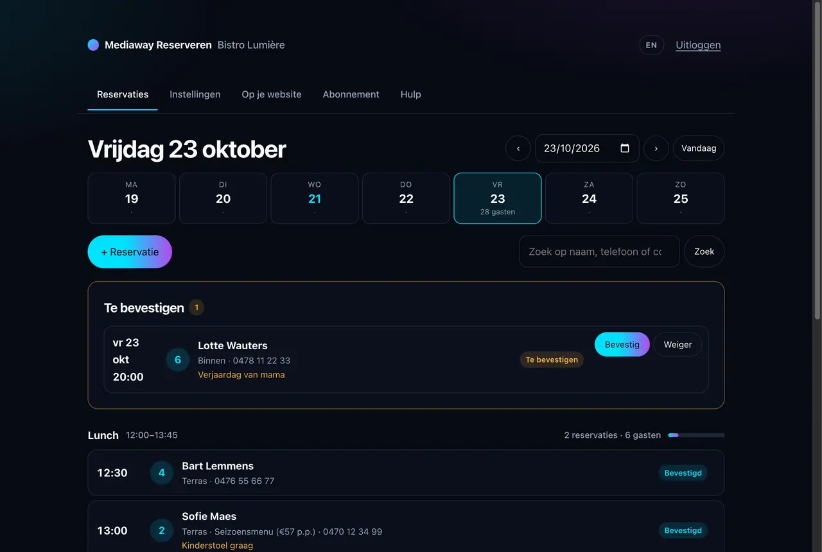Select Tuesday 20 in week strip
Image resolution: width=822 pixels, height=552 pixels.
tap(223, 198)
